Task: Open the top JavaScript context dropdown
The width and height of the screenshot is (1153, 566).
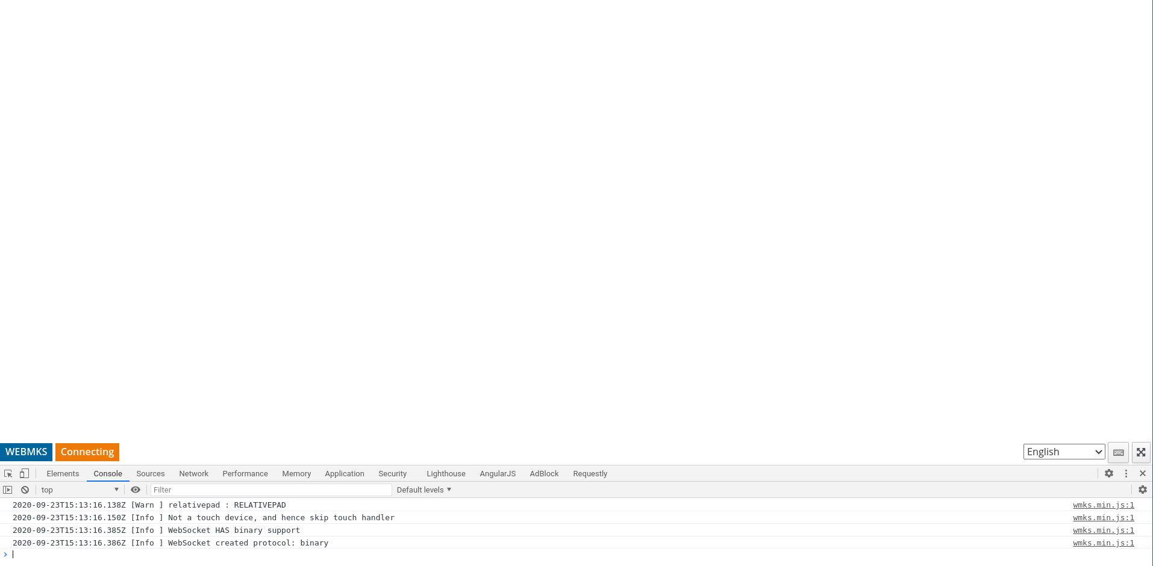Action: point(80,490)
